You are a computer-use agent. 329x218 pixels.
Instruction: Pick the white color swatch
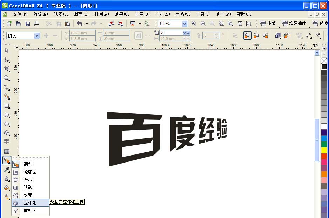(324, 126)
